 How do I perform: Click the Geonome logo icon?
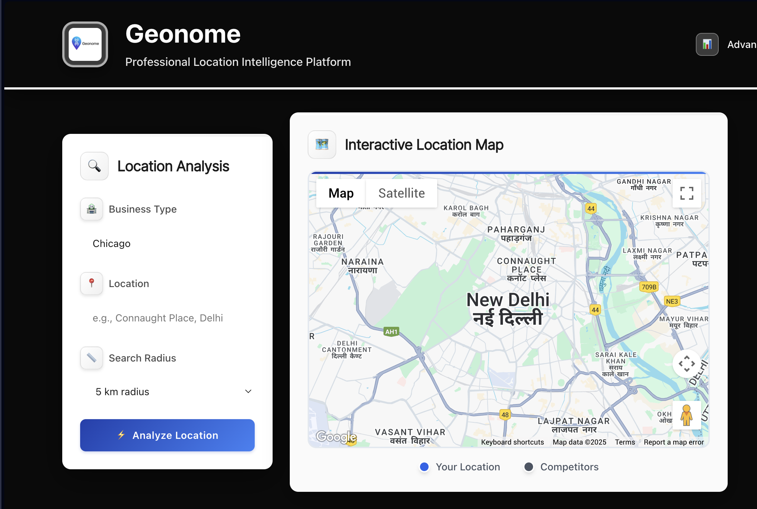(x=85, y=44)
